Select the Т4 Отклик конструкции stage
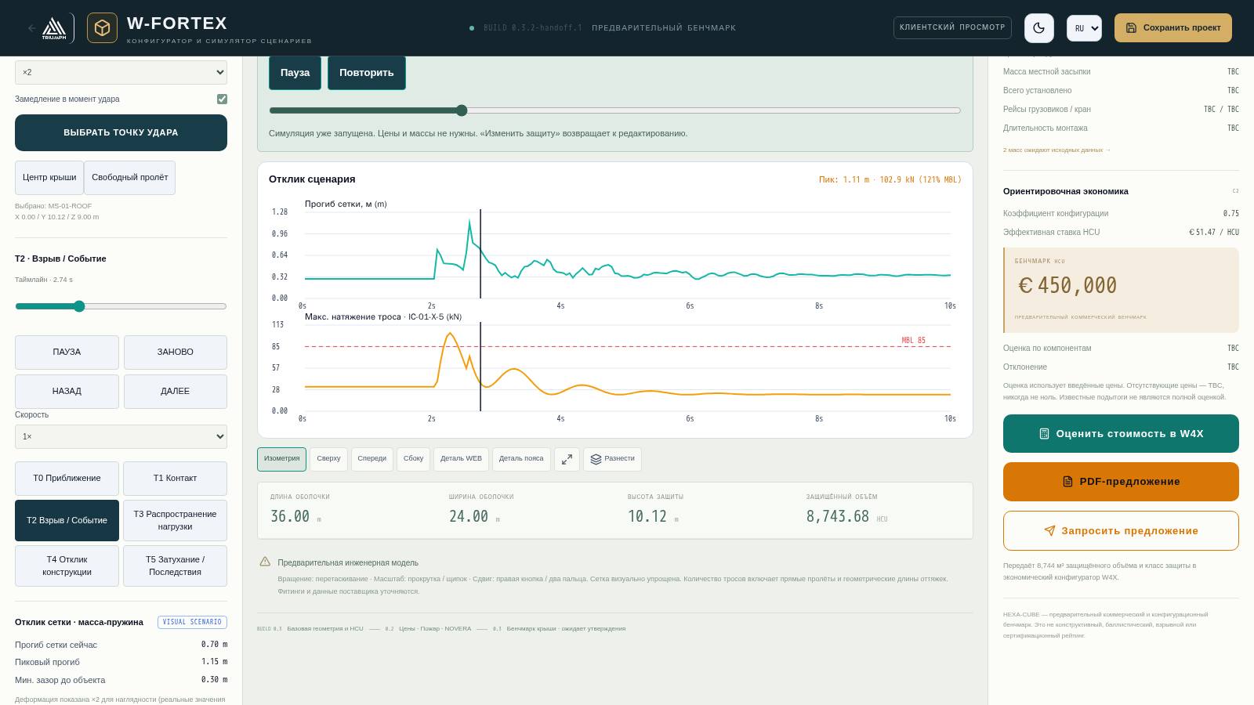Viewport: 1254px width, 705px height. coord(67,566)
